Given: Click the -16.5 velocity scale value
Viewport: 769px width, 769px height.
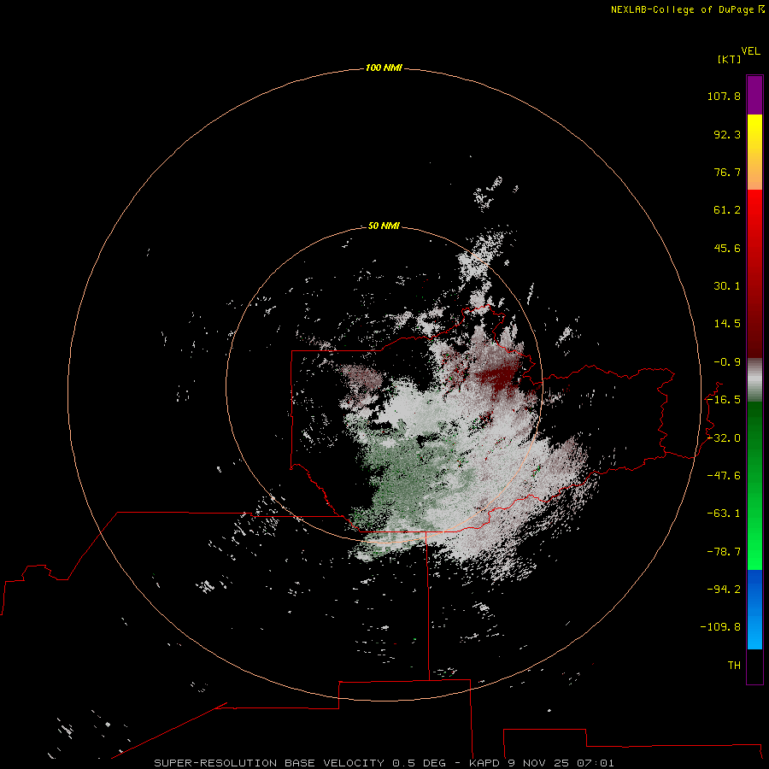Looking at the screenshot, I should (724, 400).
